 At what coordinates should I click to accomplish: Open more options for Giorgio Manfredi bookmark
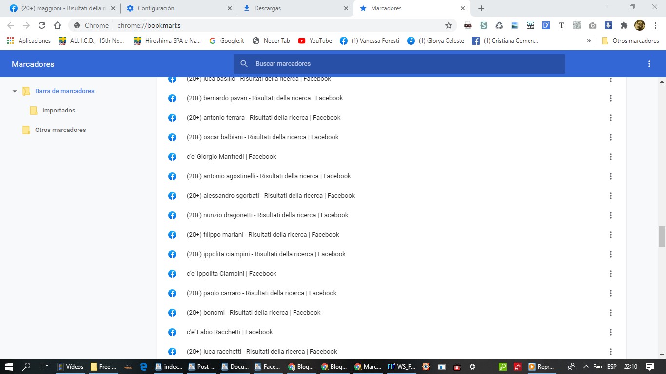click(610, 157)
